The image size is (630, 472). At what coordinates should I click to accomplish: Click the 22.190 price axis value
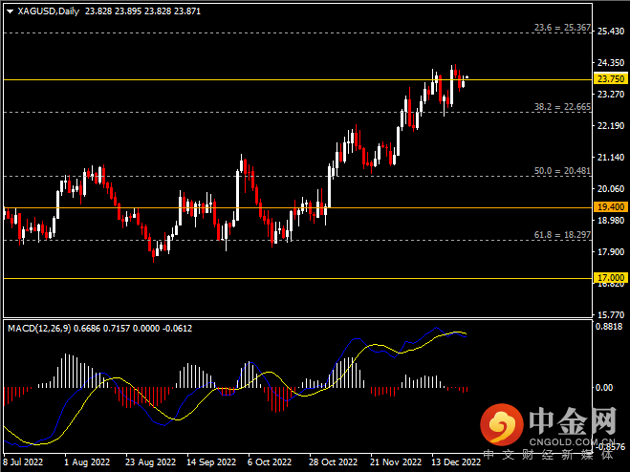click(x=611, y=126)
